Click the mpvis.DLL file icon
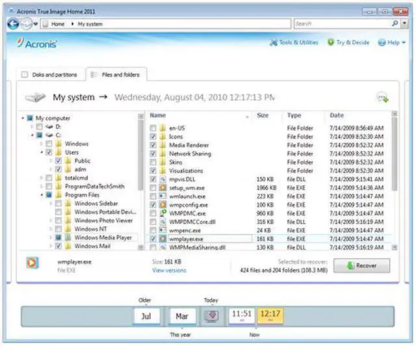Viewport: 416px width, 346px height. tap(162, 180)
